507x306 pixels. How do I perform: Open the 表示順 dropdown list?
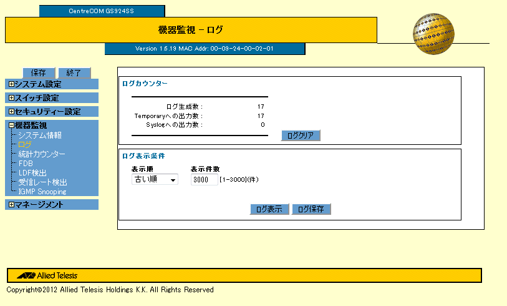pyautogui.click(x=154, y=180)
